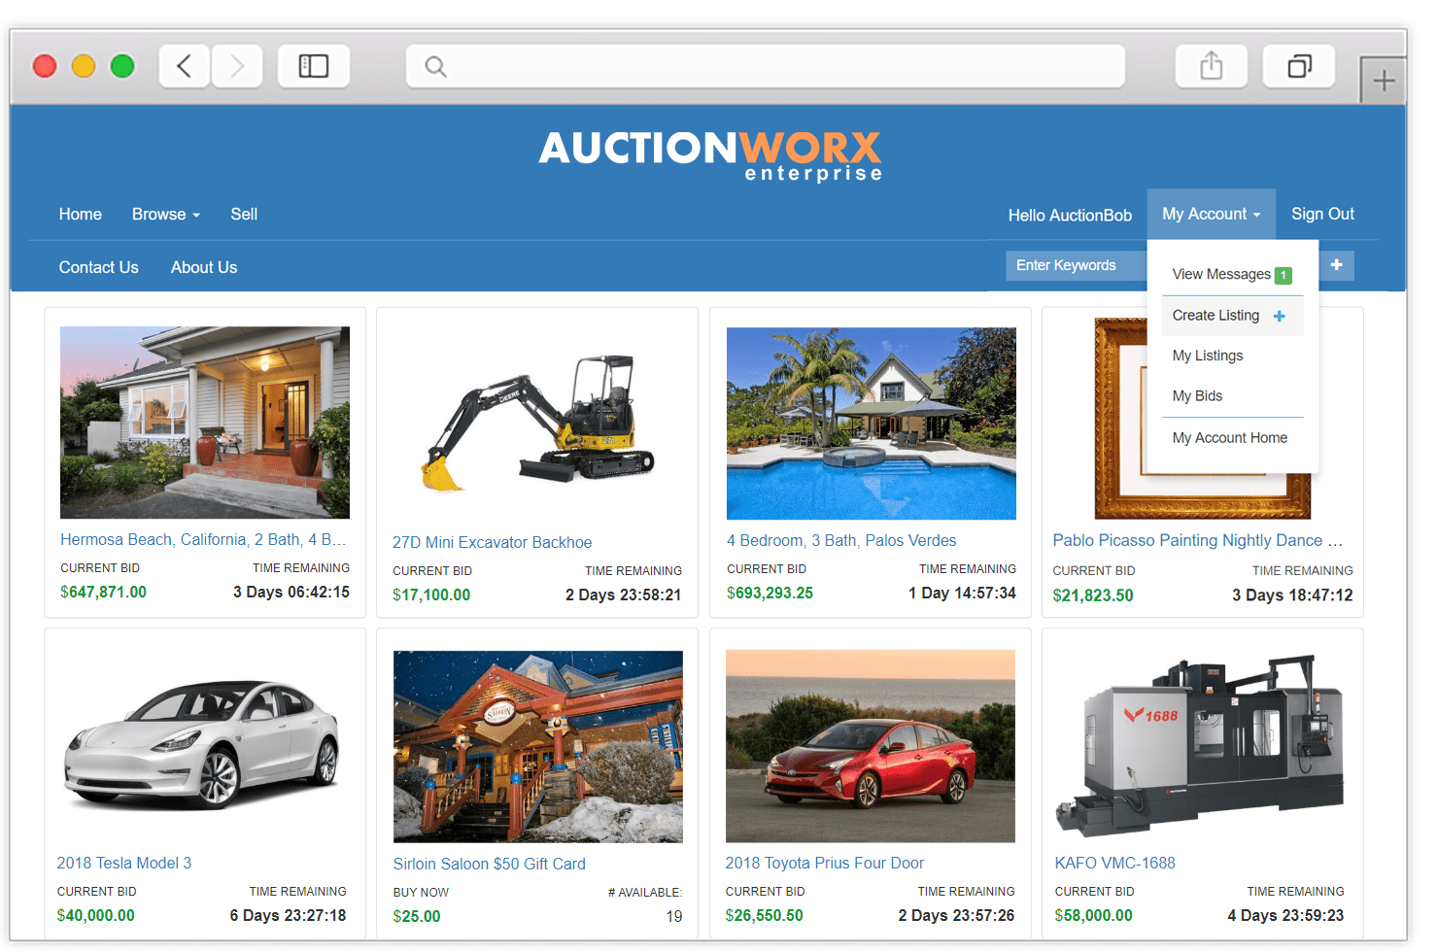
Task: Click the Create Listing plus icon
Action: (x=1281, y=315)
